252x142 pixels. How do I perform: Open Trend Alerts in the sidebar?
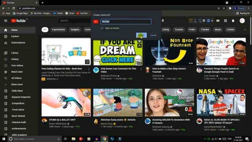tap(18, 110)
